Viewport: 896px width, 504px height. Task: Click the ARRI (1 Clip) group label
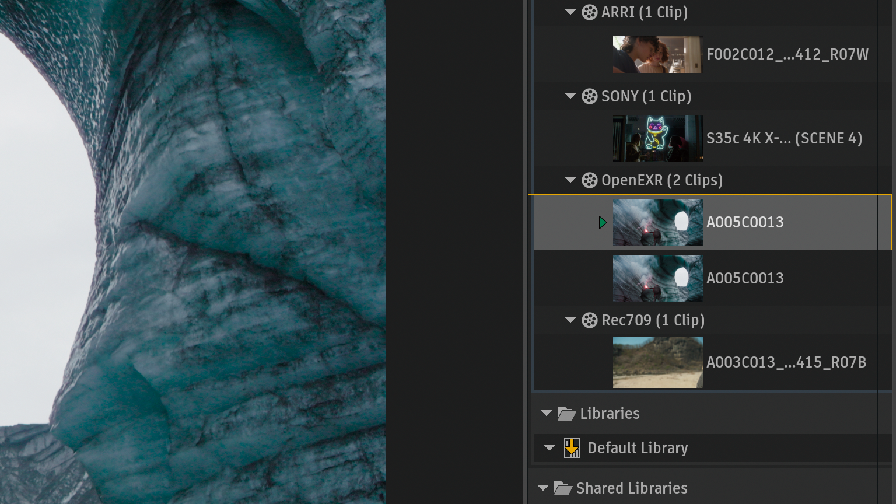pyautogui.click(x=645, y=12)
